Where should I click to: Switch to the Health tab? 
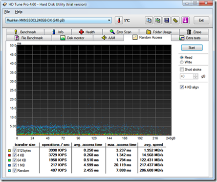pyautogui.click(x=87, y=32)
